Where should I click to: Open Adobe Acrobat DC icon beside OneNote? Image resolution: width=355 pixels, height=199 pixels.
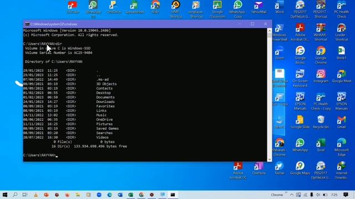coord(238,170)
